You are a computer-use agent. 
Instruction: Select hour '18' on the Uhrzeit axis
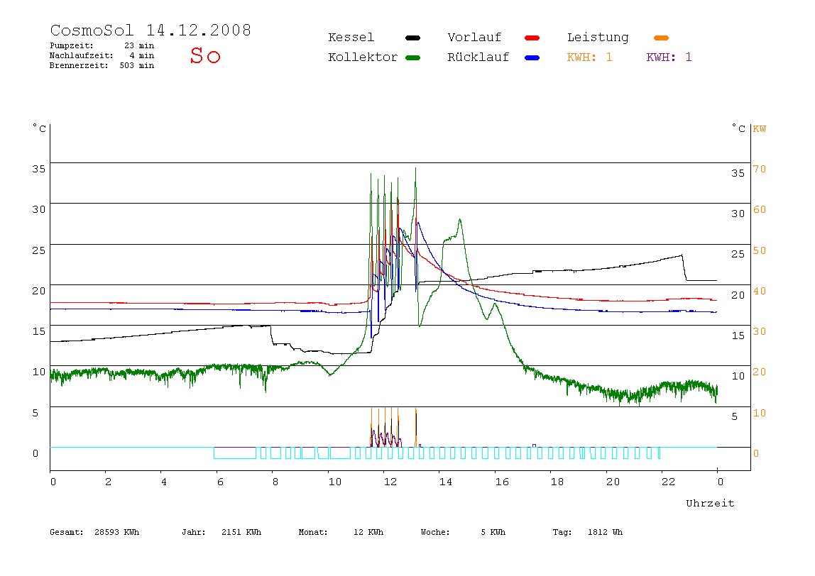[x=557, y=482]
